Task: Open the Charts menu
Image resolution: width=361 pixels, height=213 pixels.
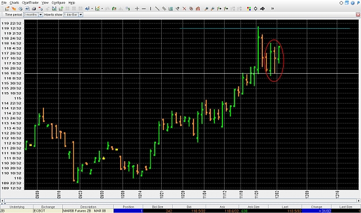Action: pos(14,3)
